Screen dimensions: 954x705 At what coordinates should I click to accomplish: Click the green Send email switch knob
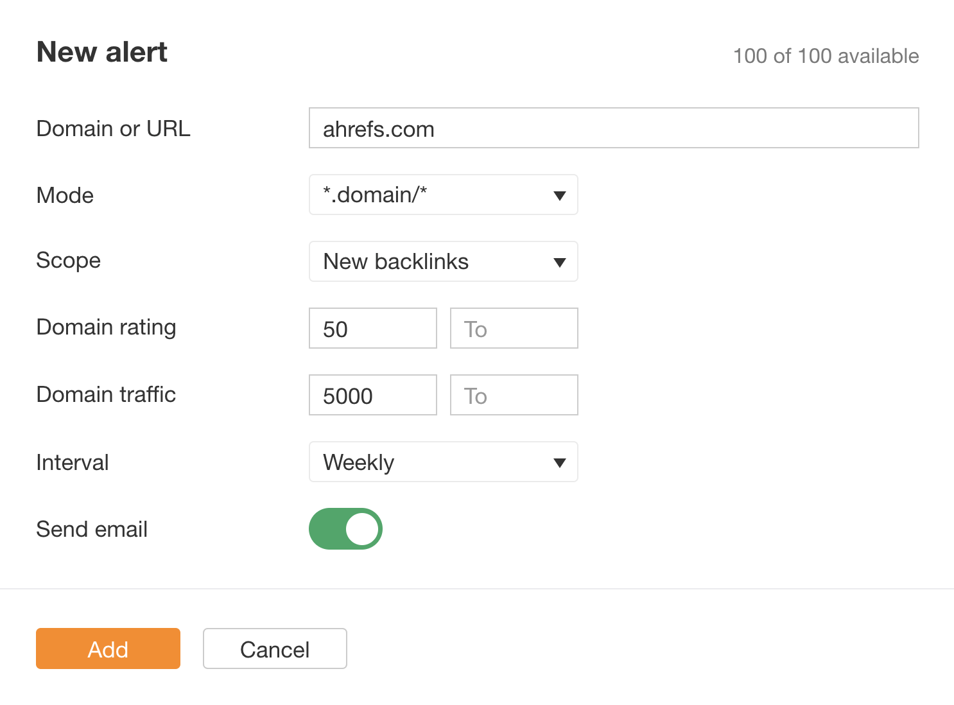(363, 528)
